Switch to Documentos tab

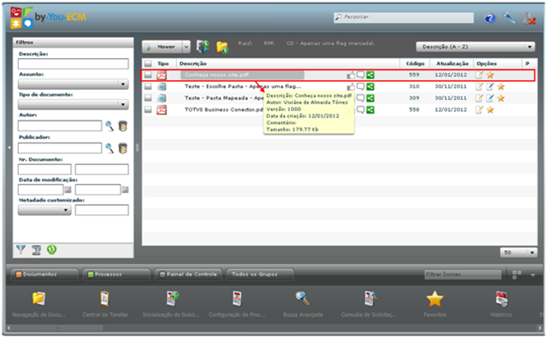[44, 275]
